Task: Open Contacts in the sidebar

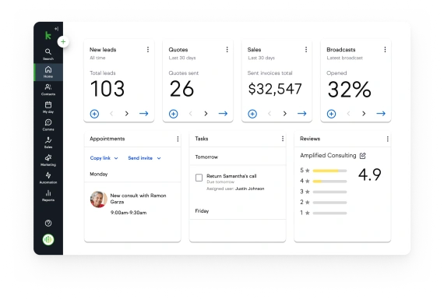Action: [48, 90]
